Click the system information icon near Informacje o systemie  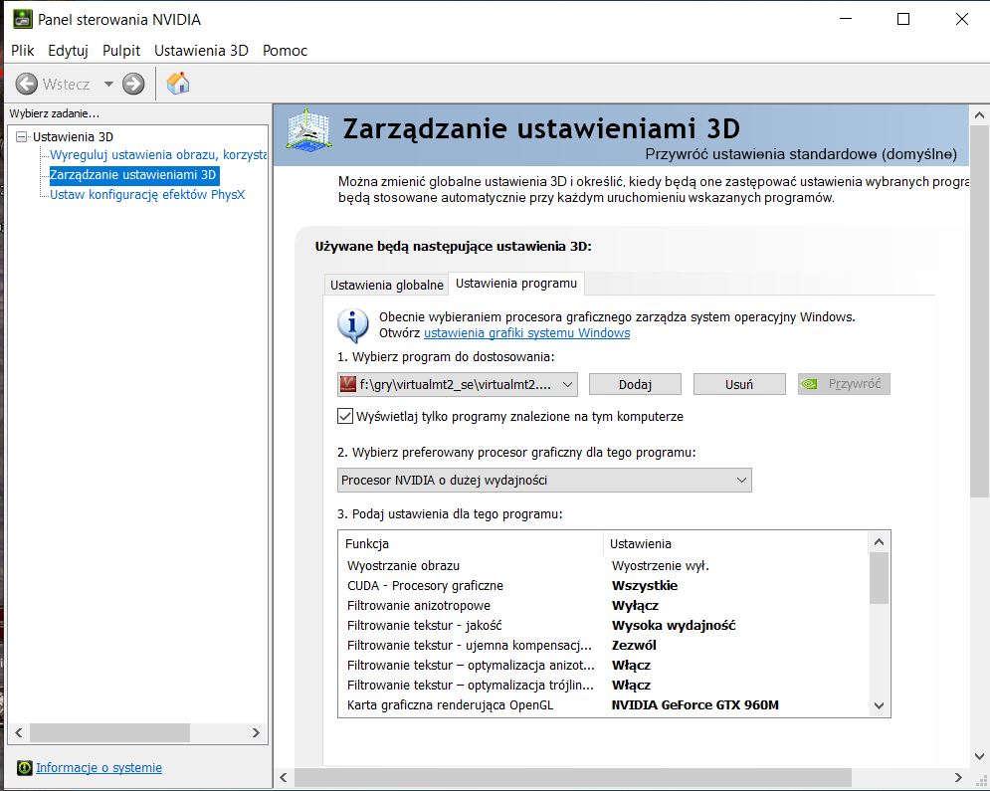click(x=24, y=768)
